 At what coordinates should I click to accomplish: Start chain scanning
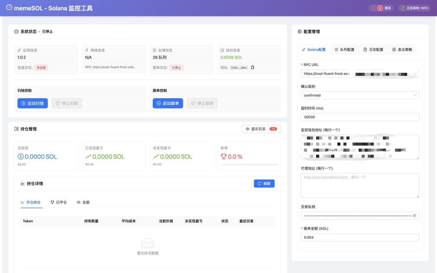(32, 103)
